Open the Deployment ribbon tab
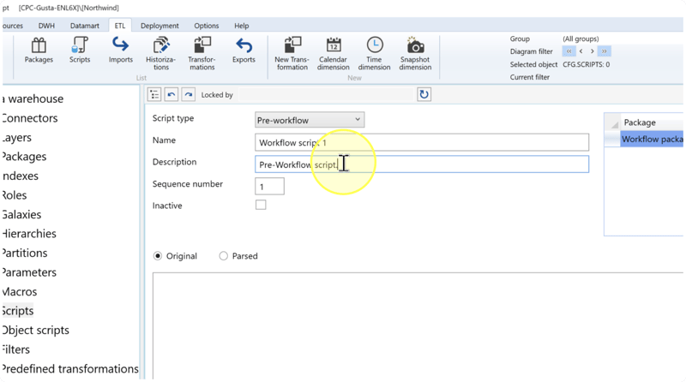Image resolution: width=686 pixels, height=382 pixels. click(x=159, y=26)
